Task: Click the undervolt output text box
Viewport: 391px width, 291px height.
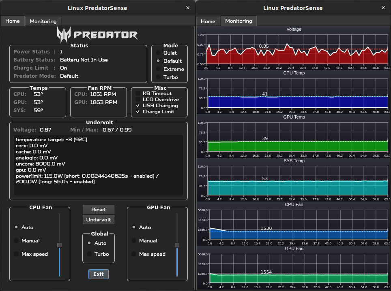Action: click(99, 165)
